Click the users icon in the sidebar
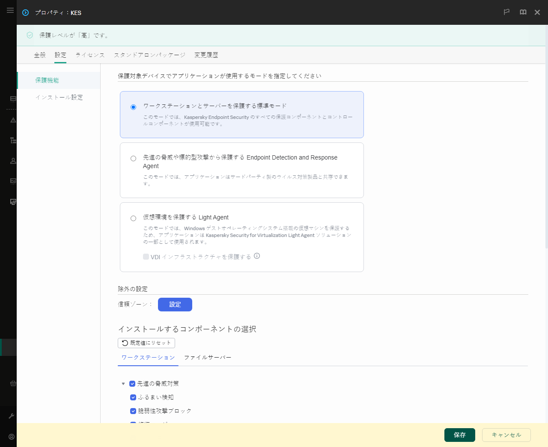Screen dimensions: 548x447 (12, 160)
